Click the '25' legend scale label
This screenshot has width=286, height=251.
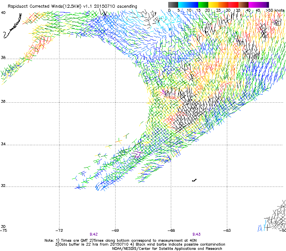tap(218, 10)
